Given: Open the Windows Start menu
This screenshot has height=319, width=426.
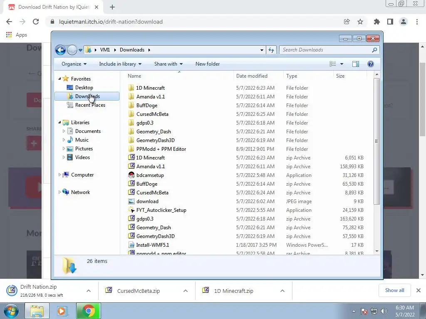Looking at the screenshot, I should 11,311.
